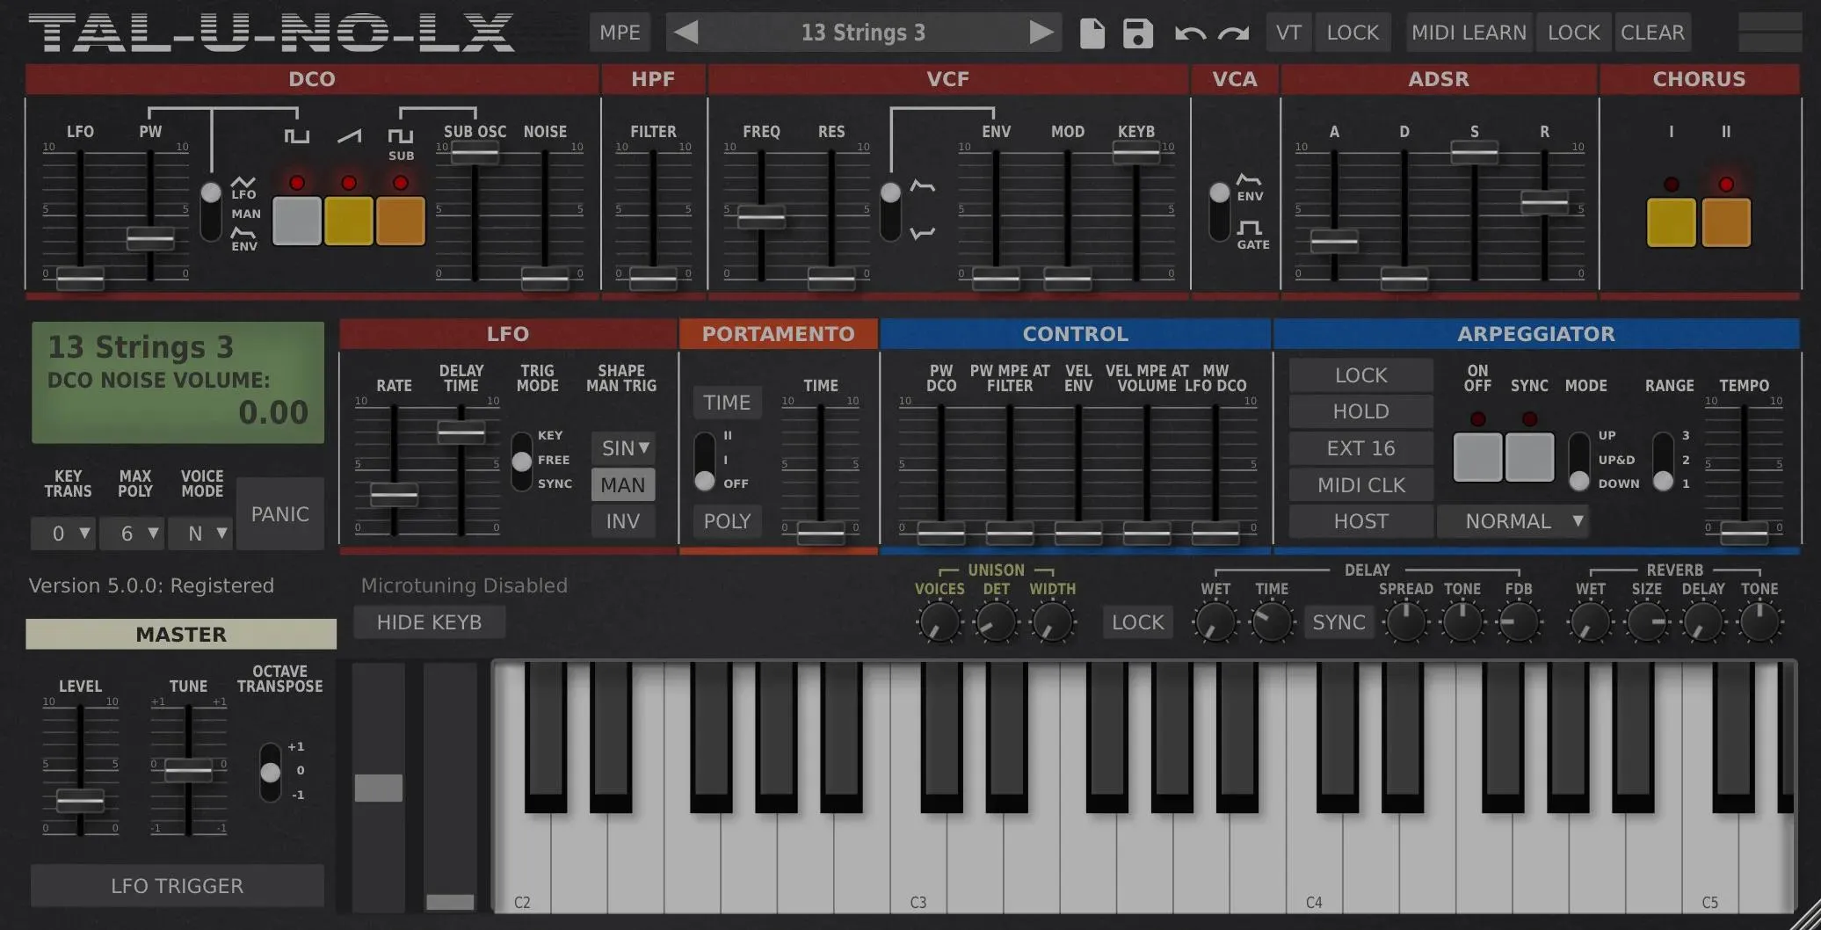Image resolution: width=1821 pixels, height=930 pixels.
Task: Click the VT button
Action: pos(1288,33)
